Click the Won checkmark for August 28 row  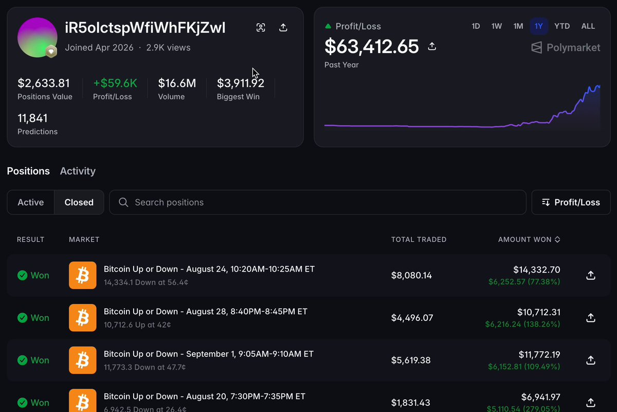point(22,318)
